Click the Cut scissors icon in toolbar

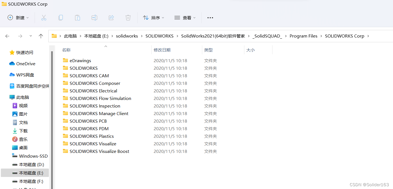pyautogui.click(x=44, y=18)
